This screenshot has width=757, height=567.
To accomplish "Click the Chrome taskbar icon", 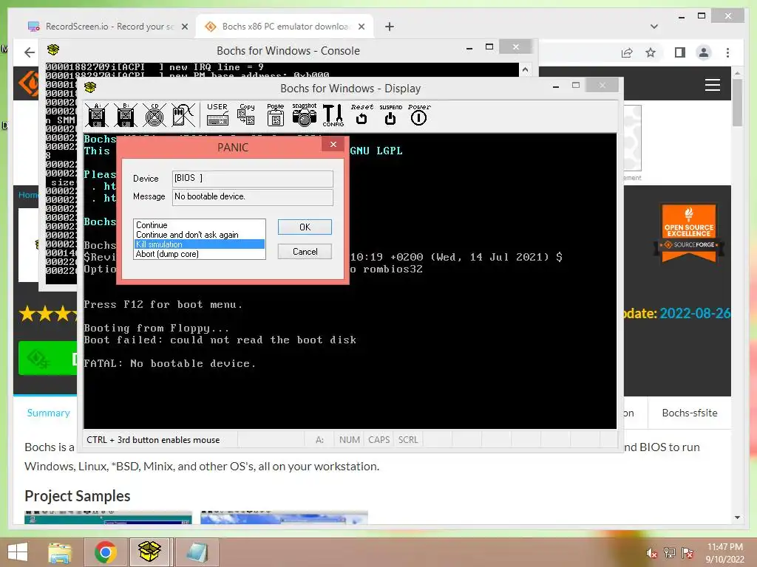I will pyautogui.click(x=105, y=552).
